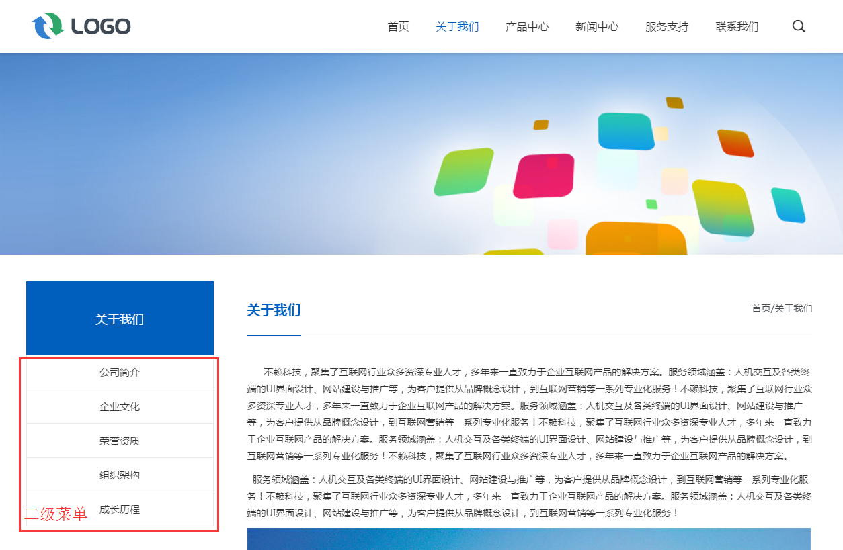Open 联系我们 in the top navigation
The width and height of the screenshot is (843, 550).
(x=737, y=27)
